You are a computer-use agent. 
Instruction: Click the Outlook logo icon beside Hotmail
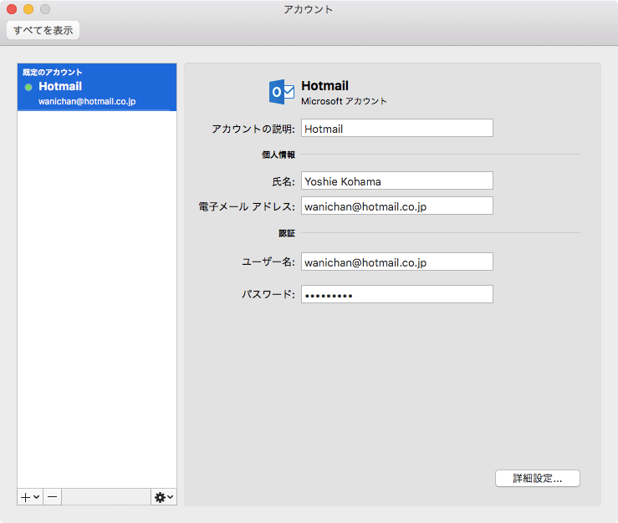281,92
